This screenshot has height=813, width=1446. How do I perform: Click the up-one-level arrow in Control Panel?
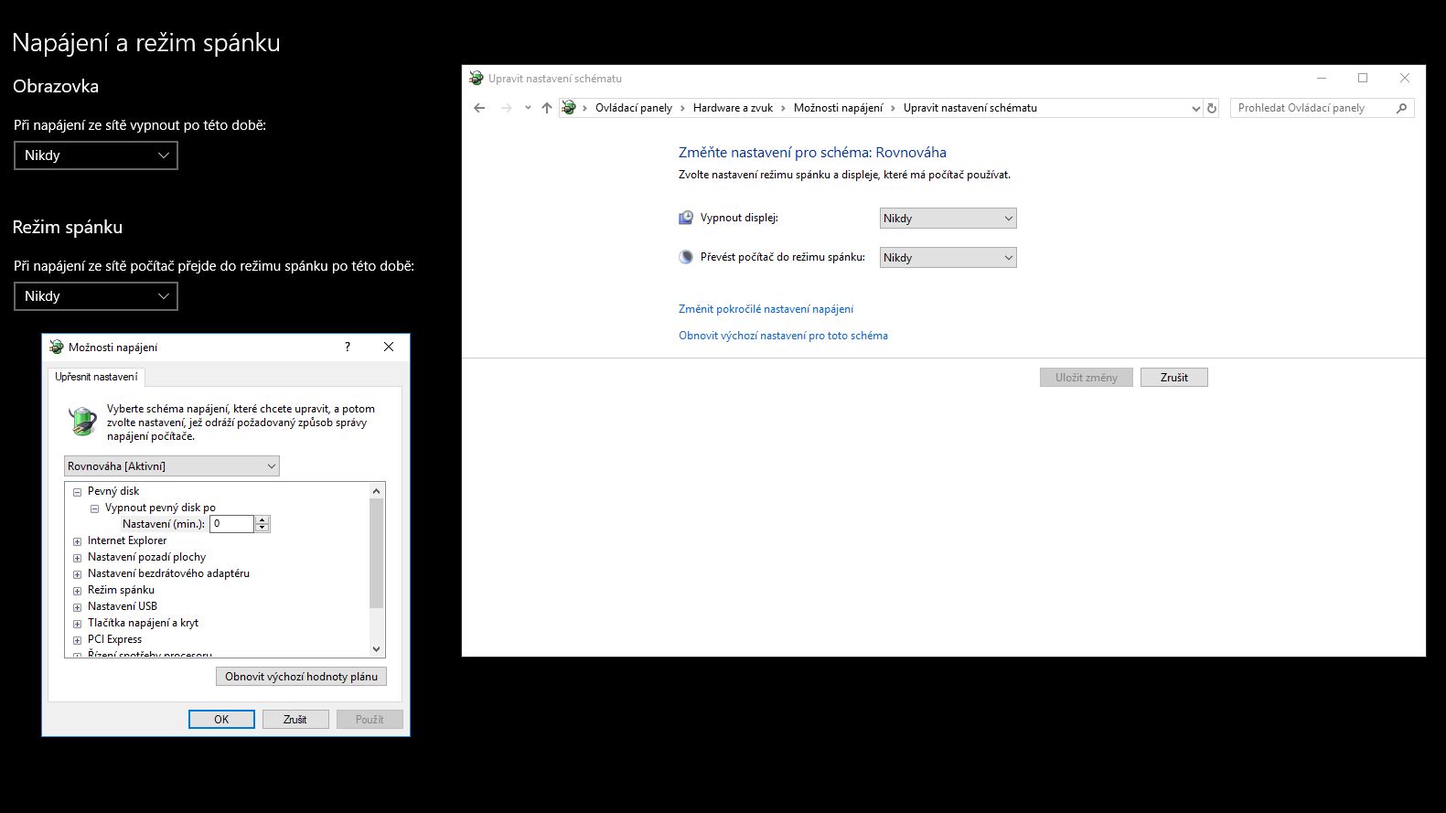pos(547,108)
